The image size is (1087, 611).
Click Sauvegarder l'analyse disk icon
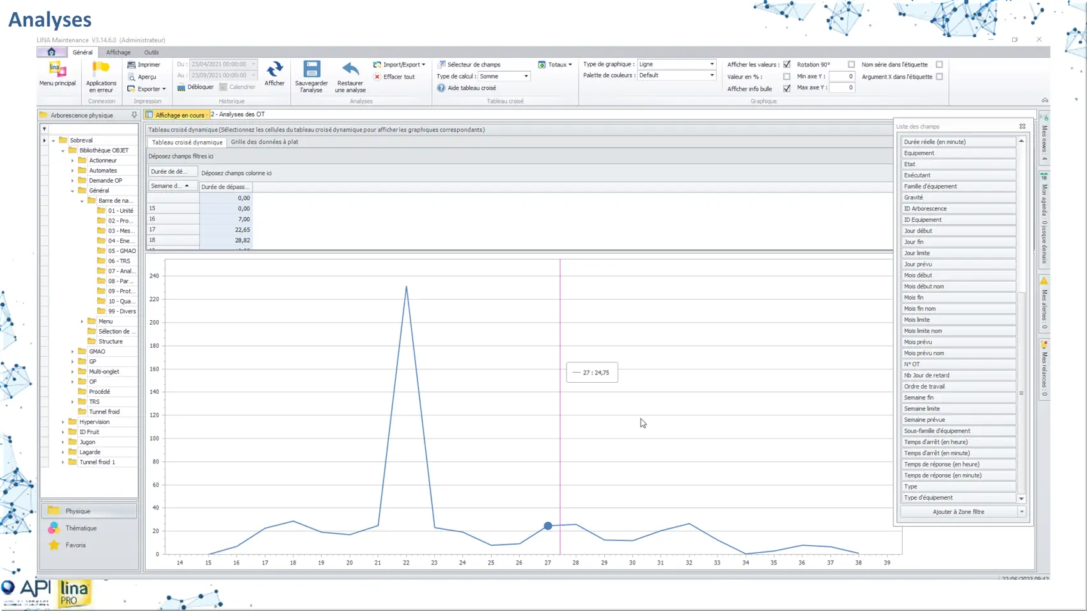tap(311, 69)
